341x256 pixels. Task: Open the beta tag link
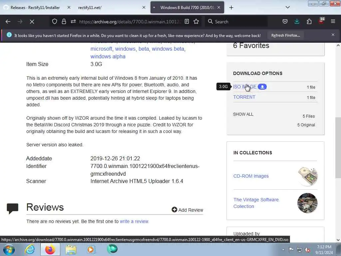coord(144,49)
